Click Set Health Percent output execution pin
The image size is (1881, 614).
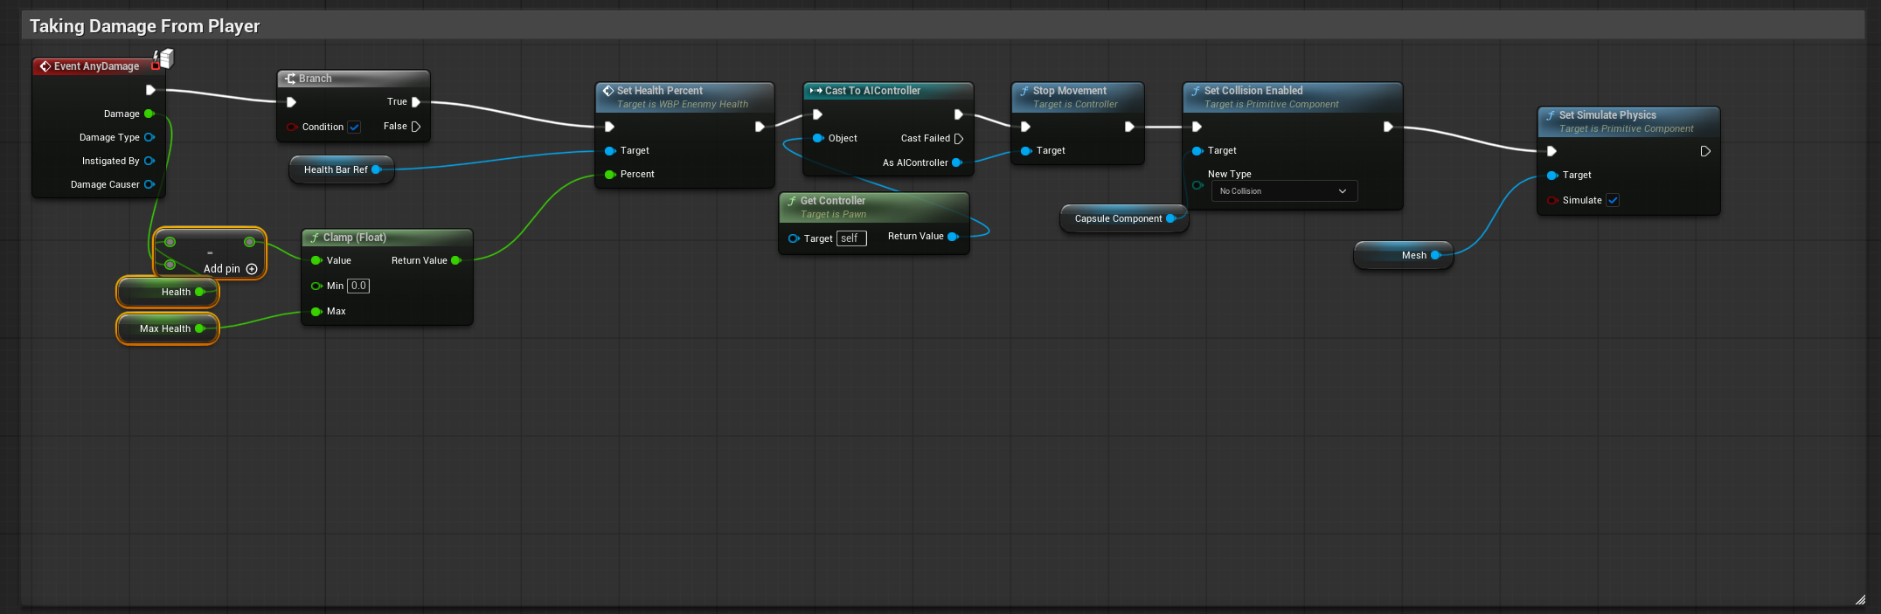pos(760,127)
